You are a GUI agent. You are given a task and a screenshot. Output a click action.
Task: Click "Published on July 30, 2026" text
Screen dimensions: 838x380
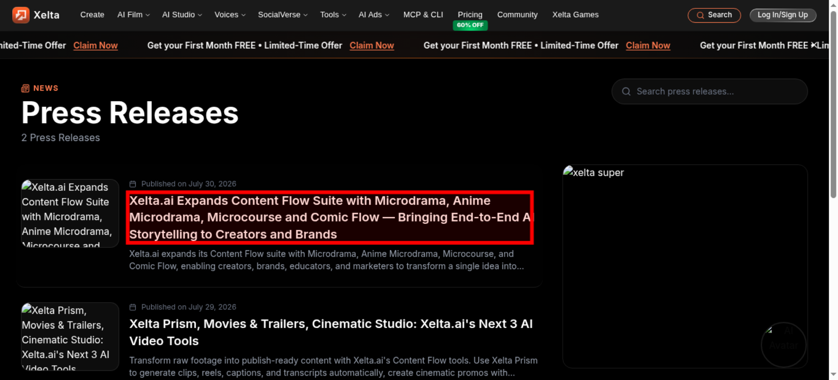[189, 184]
